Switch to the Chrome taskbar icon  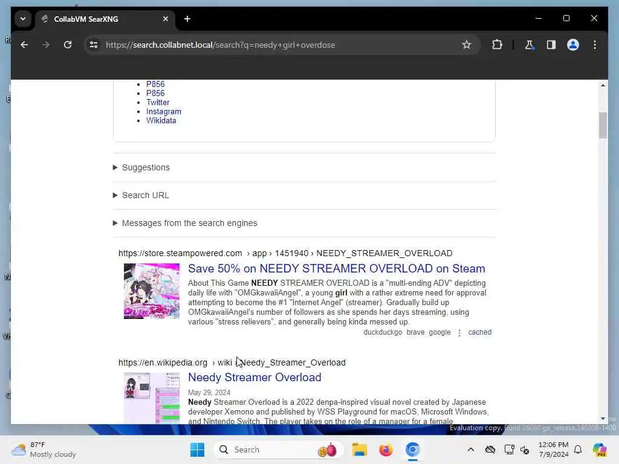[412, 449]
